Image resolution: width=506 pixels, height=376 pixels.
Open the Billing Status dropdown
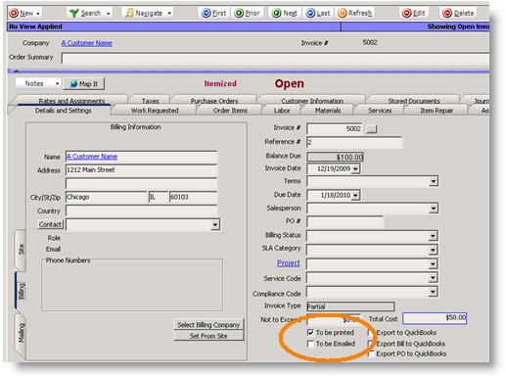pos(434,236)
